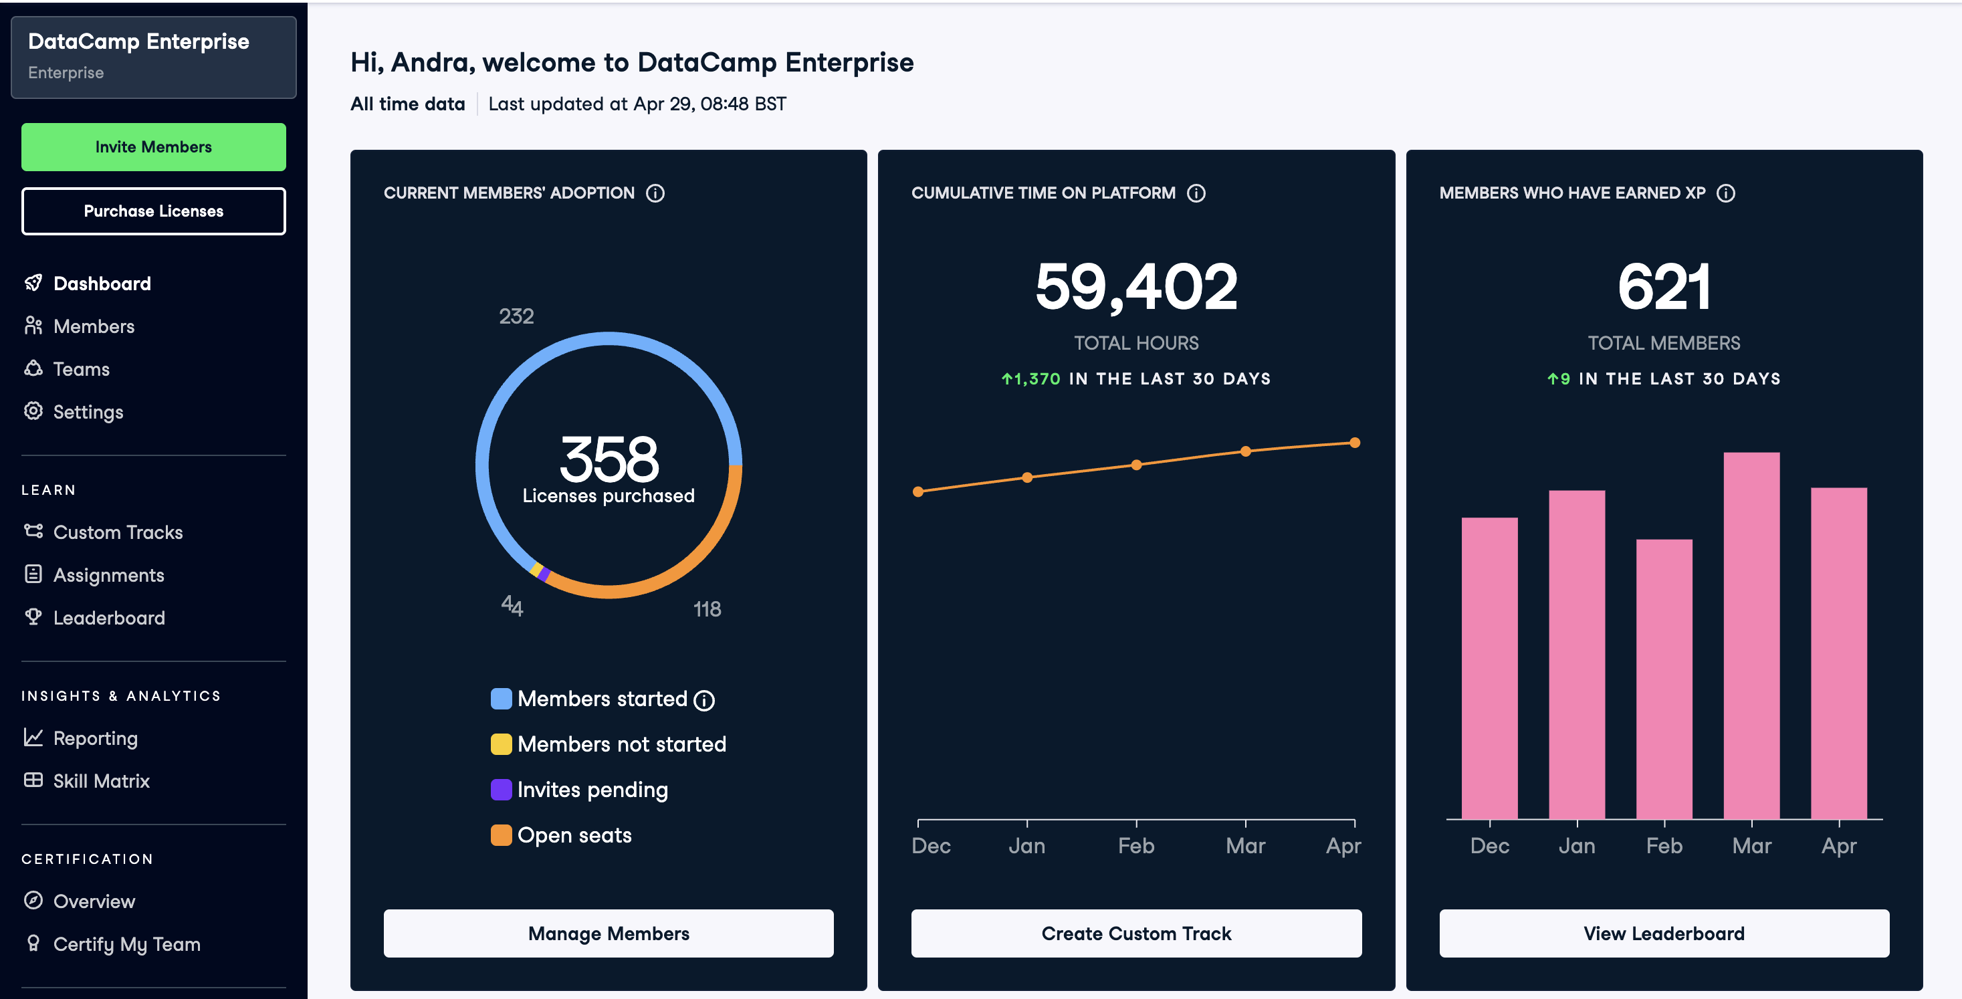The width and height of the screenshot is (1962, 999).
Task: Click the Purchase Licenses button
Action: pos(153,211)
